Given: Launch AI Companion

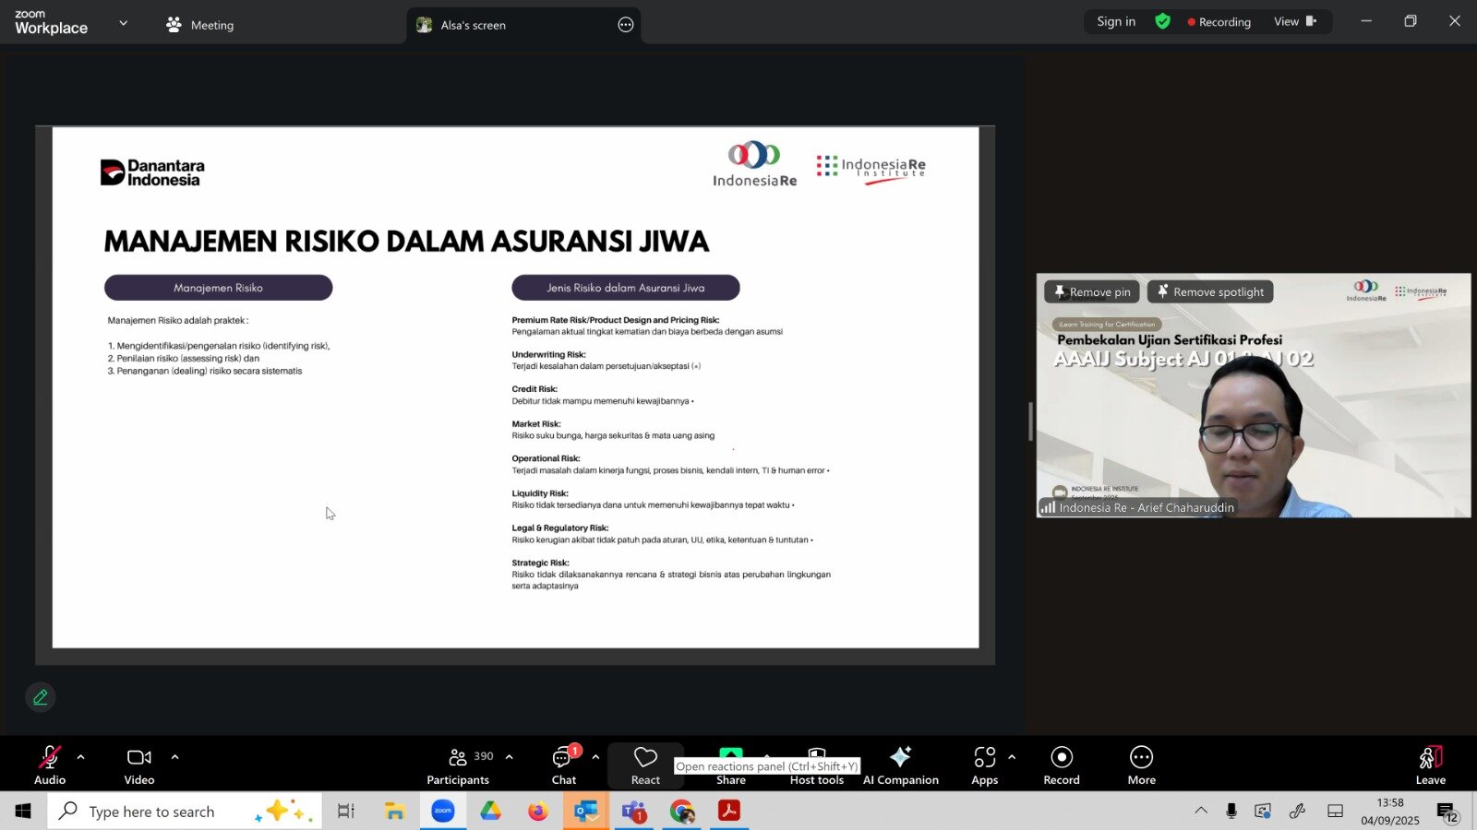Looking at the screenshot, I should click(900, 765).
